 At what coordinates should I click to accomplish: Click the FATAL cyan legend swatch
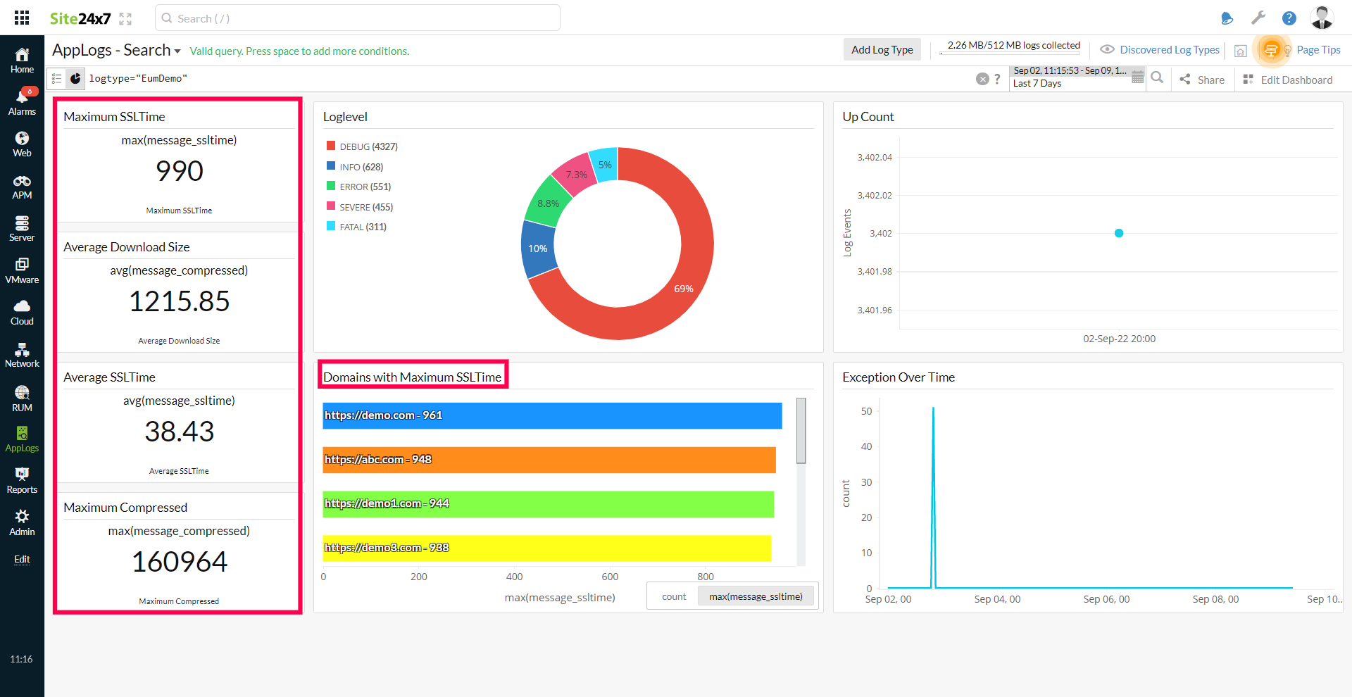tap(331, 226)
